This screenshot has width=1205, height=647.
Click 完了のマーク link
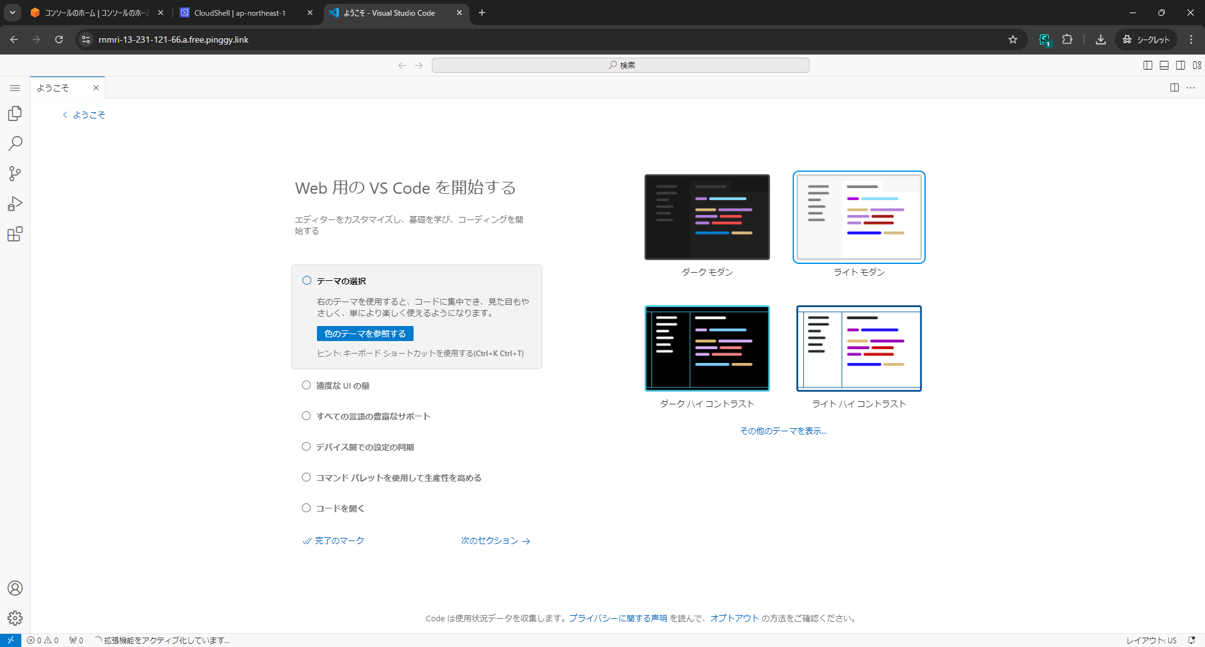click(x=333, y=540)
